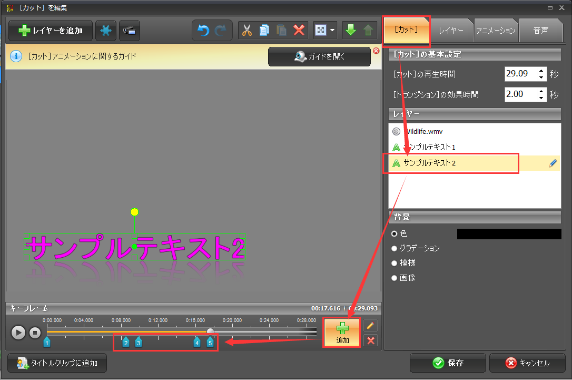This screenshot has height=380, width=572.
Task: Select keyframe marker 5 on the timeline
Action: [x=211, y=342]
